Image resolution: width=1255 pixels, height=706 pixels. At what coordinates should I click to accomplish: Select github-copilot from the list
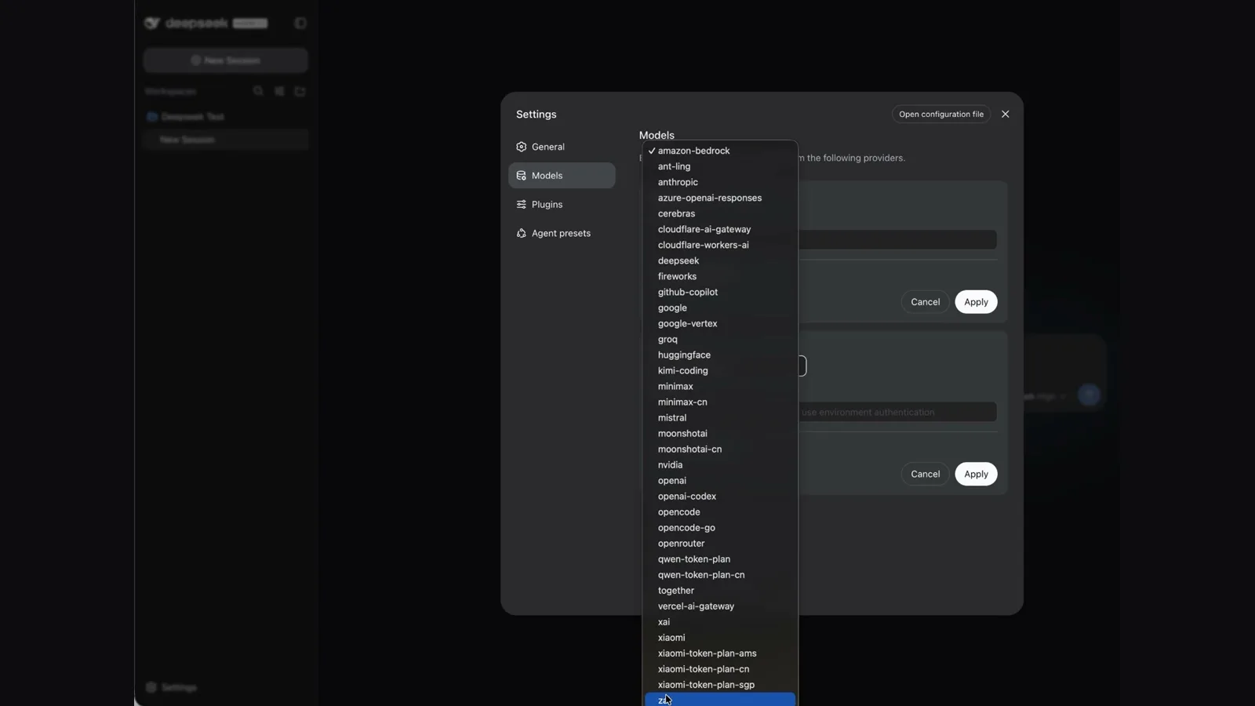pos(720,292)
